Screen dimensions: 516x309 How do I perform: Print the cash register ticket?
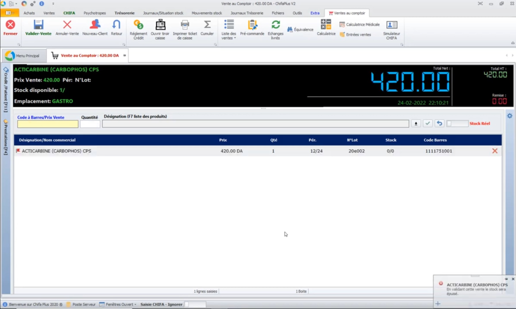click(185, 25)
